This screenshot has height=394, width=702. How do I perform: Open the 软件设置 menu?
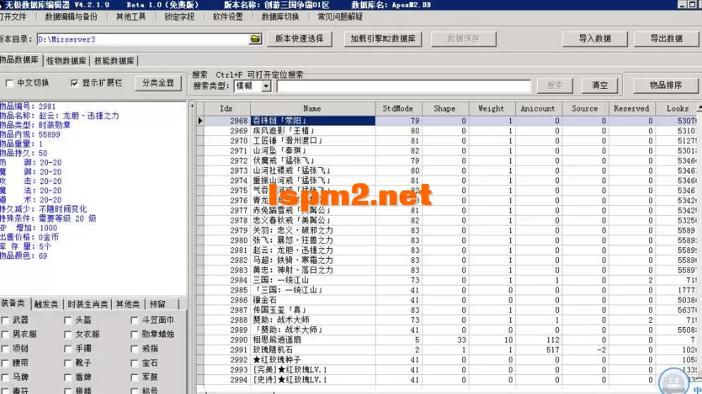coord(228,17)
